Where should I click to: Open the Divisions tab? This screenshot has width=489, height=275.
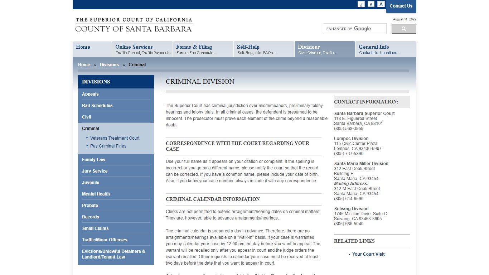click(325, 49)
